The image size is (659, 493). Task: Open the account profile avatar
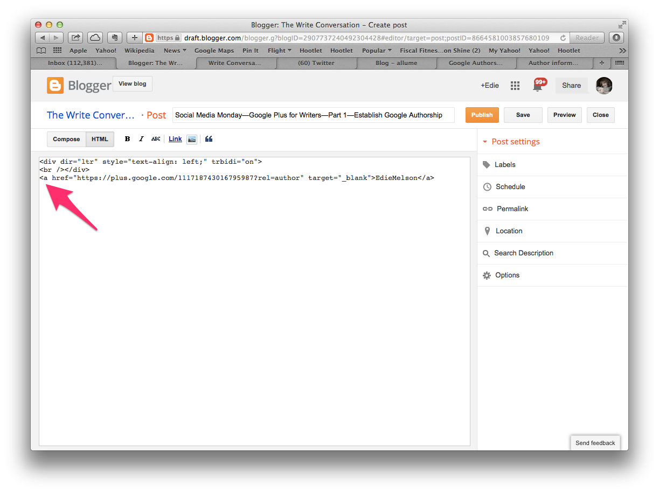click(x=604, y=86)
